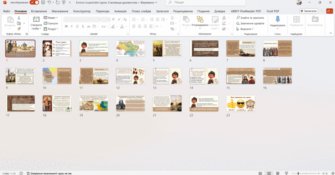Select the Format Painter brush icon
This screenshot has height=175, width=335.
[x=19, y=29]
